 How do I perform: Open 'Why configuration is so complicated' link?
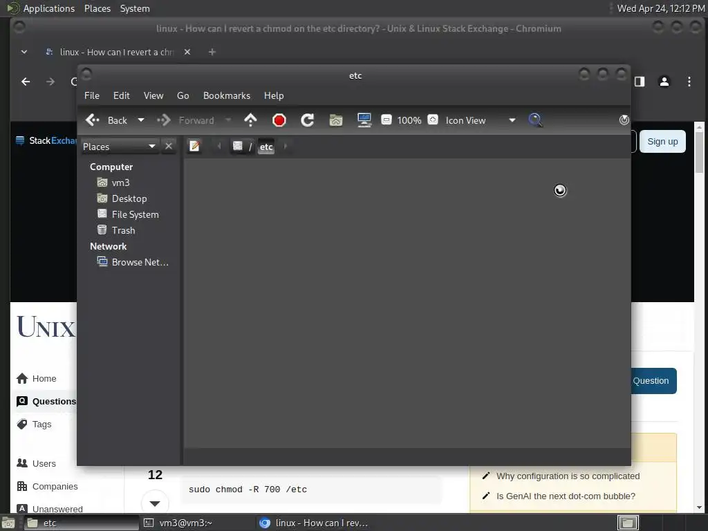click(568, 476)
